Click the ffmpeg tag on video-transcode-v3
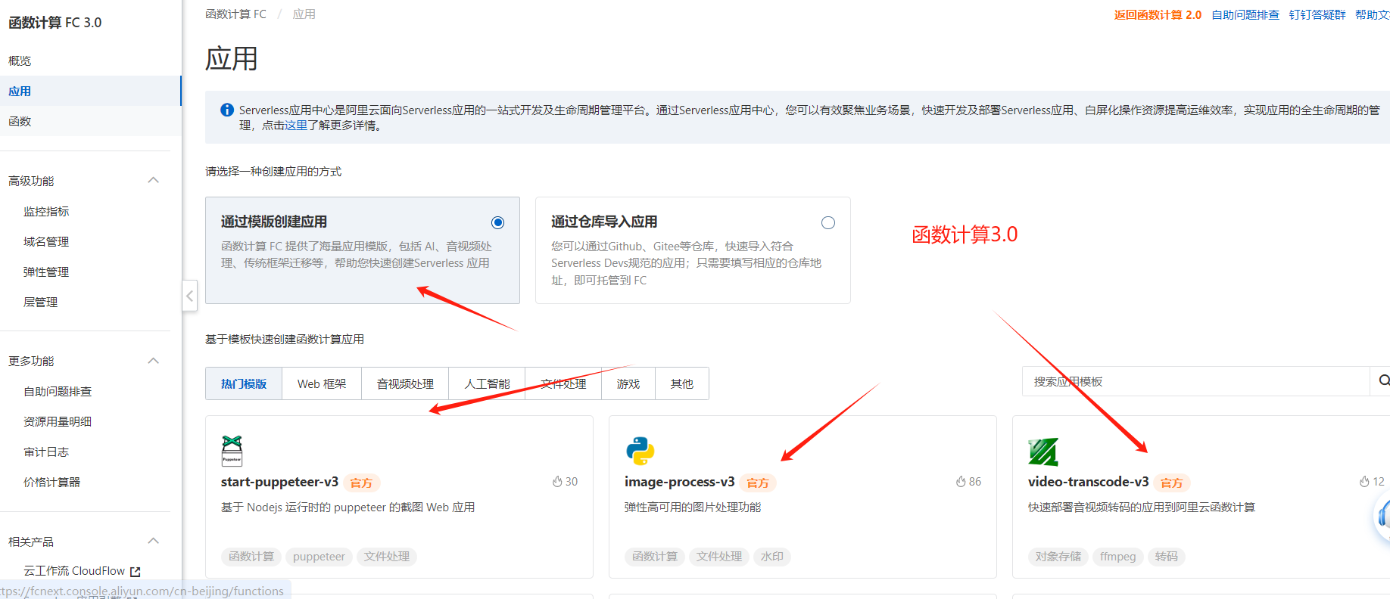Screen dimensions: 1390x599 pos(1117,557)
